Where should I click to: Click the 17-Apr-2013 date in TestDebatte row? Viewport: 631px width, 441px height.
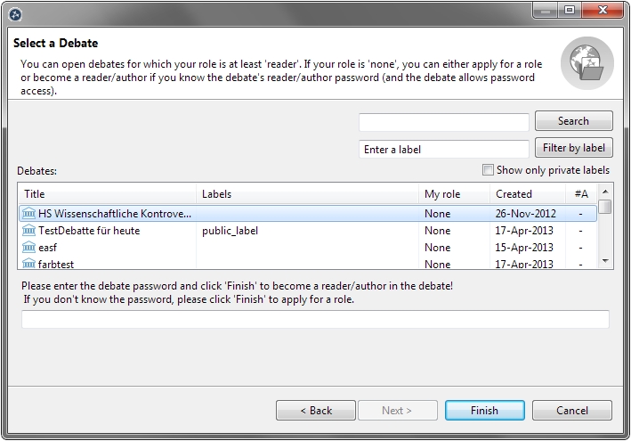click(524, 231)
